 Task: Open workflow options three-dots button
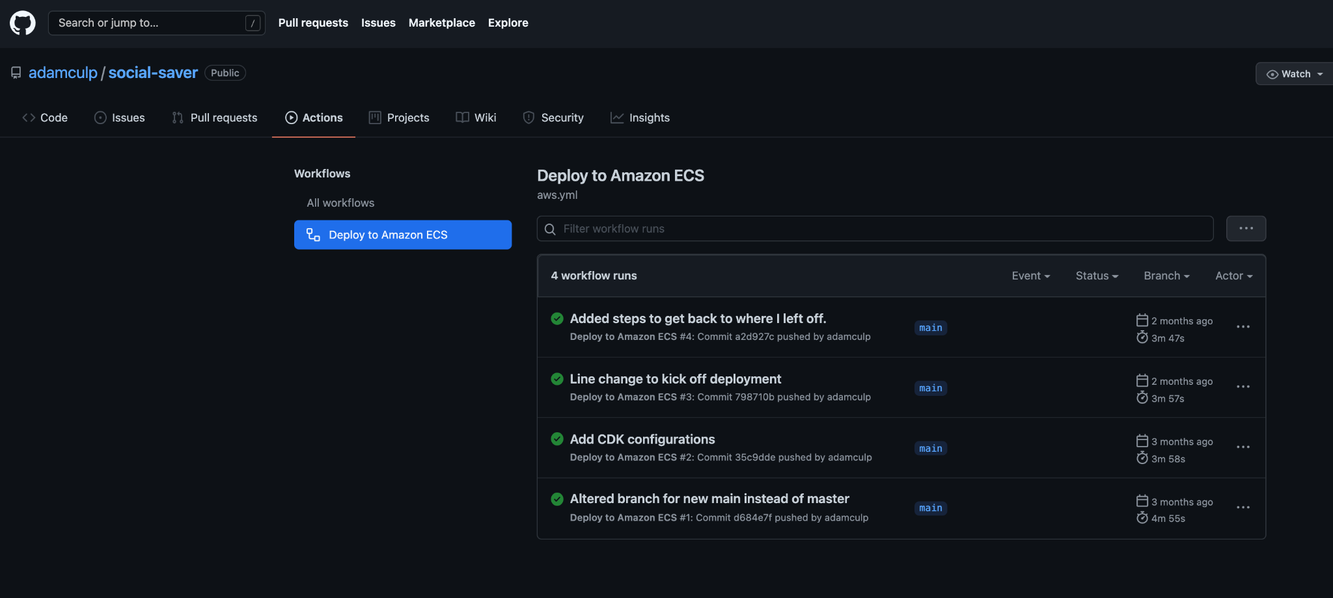click(1246, 229)
